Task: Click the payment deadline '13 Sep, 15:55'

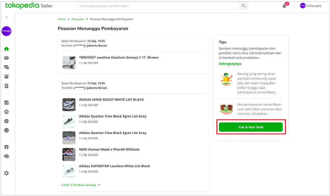Action: tap(96, 41)
